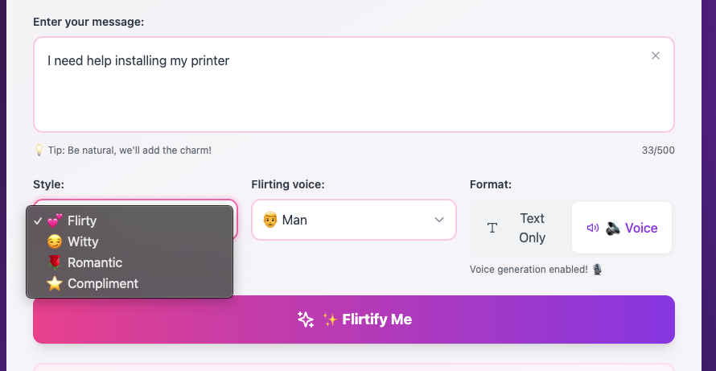Click the hearts emoji beside Flirty
Image resolution: width=716 pixels, height=371 pixels.
(55, 221)
